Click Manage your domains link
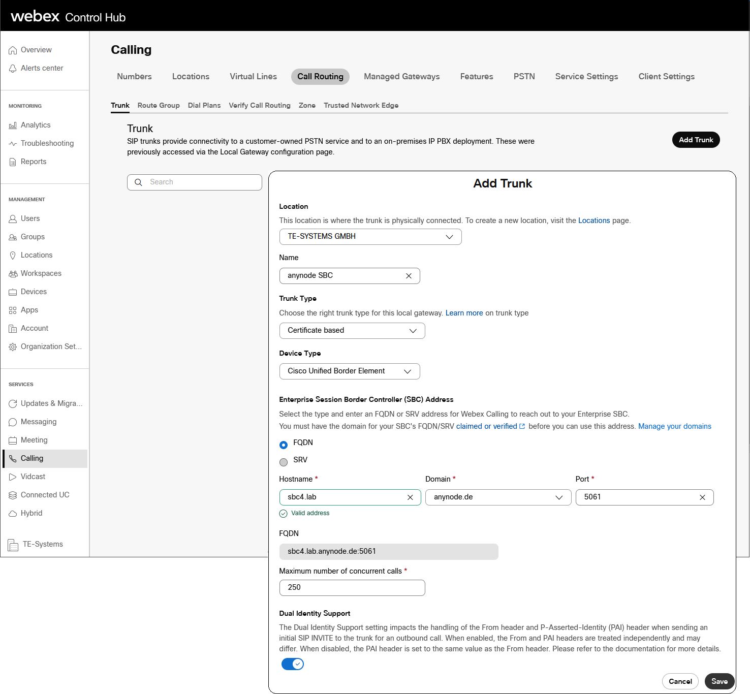Viewport: 750px width, 694px height. [675, 427]
